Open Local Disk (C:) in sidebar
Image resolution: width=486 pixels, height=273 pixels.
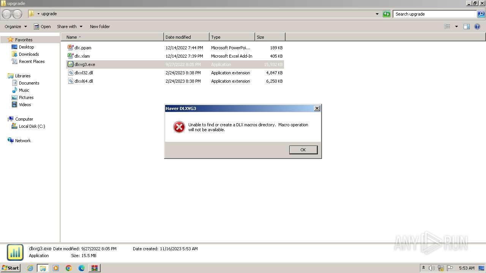[32, 126]
